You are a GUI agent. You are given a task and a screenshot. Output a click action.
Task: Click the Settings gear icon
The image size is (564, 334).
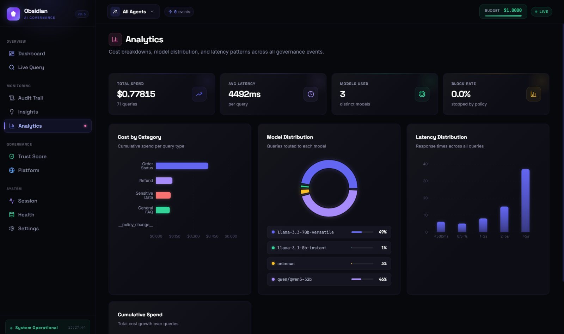click(x=12, y=229)
